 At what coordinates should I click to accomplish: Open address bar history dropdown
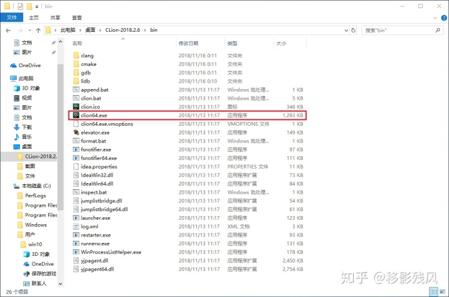[x=346, y=30]
